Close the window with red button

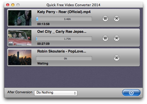[x=8, y=5]
